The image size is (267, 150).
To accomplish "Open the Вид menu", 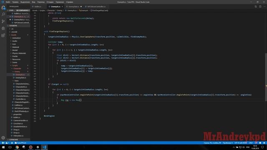I will click(33, 2).
